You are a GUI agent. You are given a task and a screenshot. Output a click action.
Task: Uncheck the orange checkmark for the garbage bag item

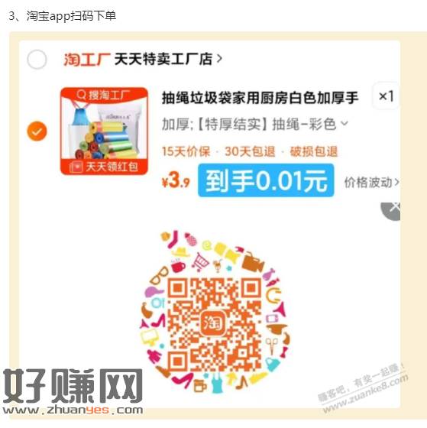(x=37, y=131)
